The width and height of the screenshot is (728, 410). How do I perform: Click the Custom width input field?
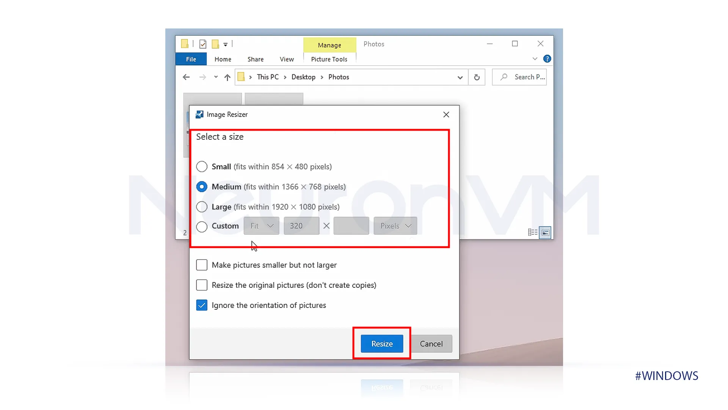[x=301, y=226]
